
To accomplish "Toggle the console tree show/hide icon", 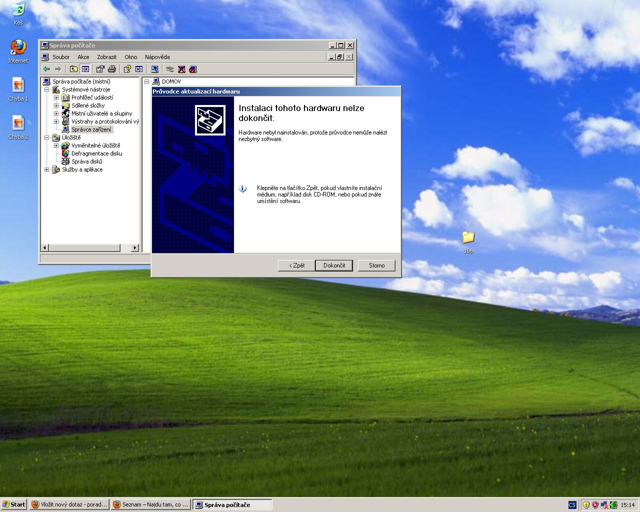I will coord(85,69).
